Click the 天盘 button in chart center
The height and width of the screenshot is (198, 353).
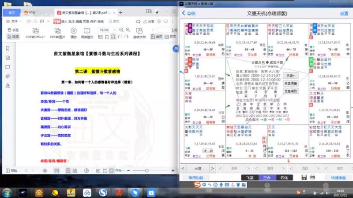pyautogui.click(x=291, y=75)
